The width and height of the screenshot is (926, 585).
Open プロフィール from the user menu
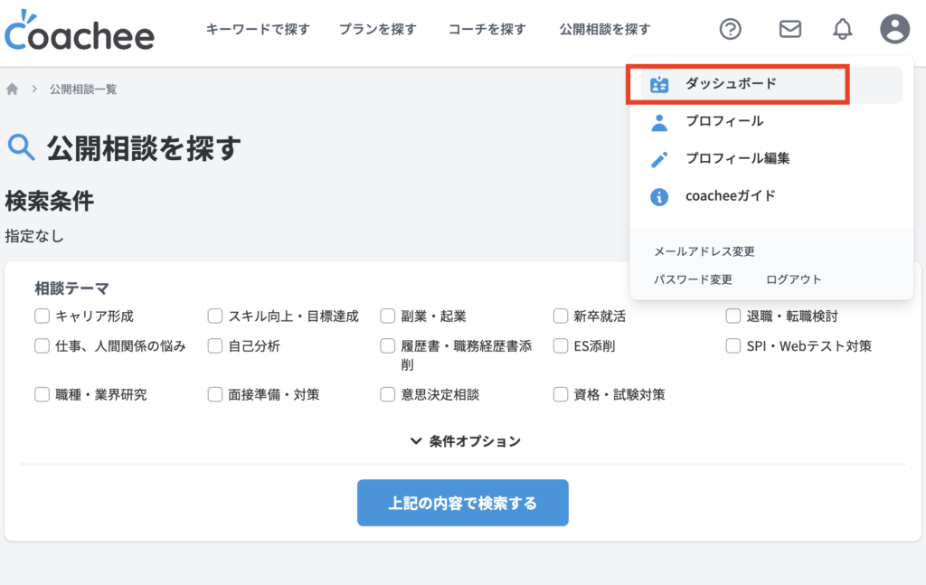click(723, 121)
